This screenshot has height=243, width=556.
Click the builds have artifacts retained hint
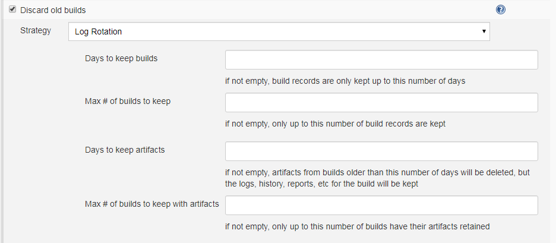[x=357, y=226]
